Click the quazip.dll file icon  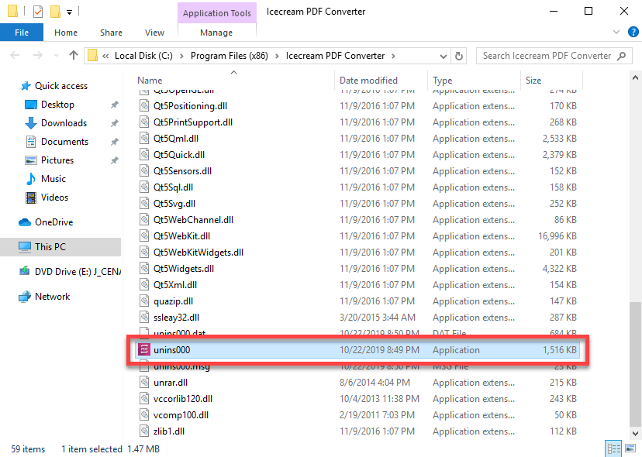(x=144, y=301)
